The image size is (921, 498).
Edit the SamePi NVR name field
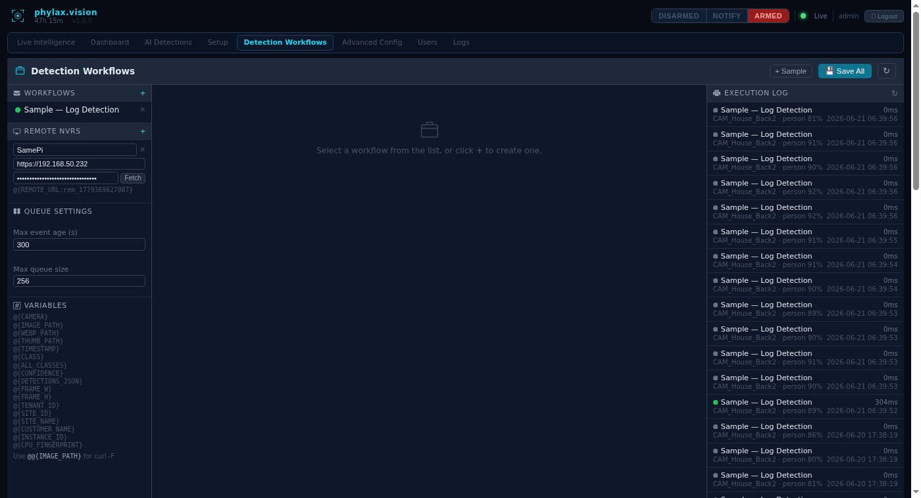tap(75, 150)
